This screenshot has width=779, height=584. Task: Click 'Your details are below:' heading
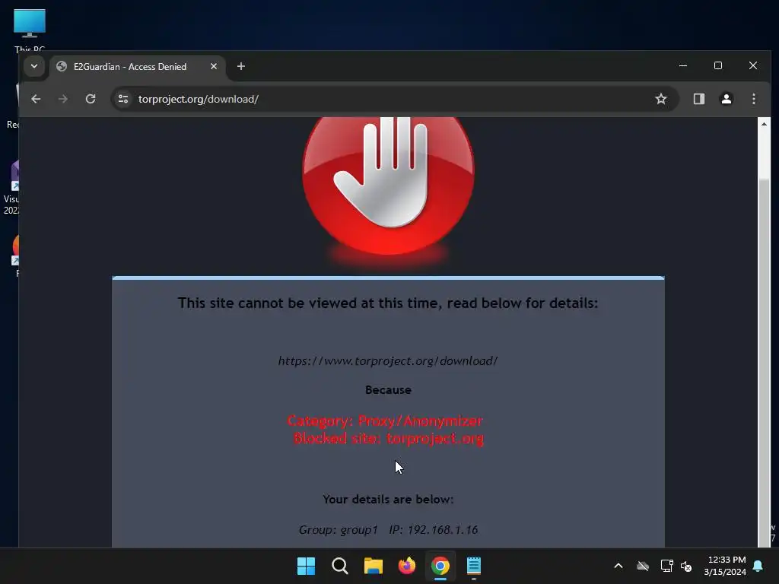pyautogui.click(x=388, y=499)
